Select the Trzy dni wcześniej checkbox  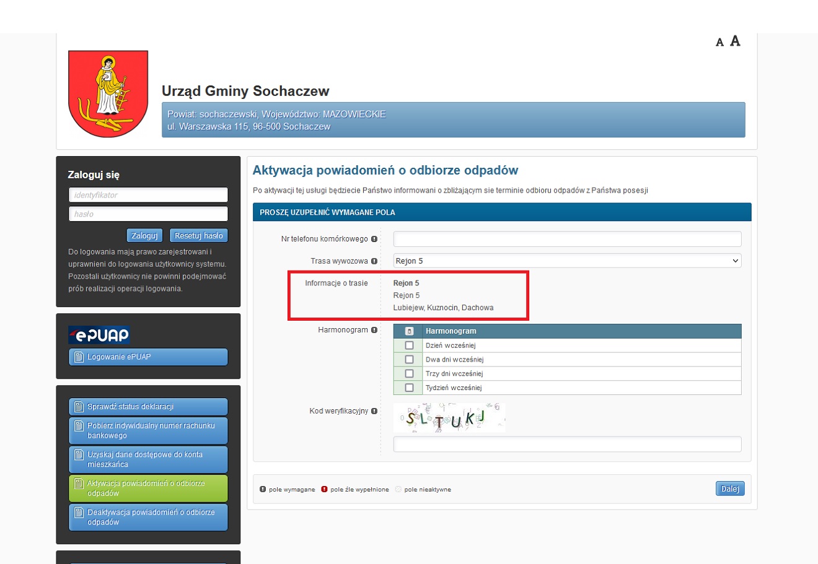(409, 373)
